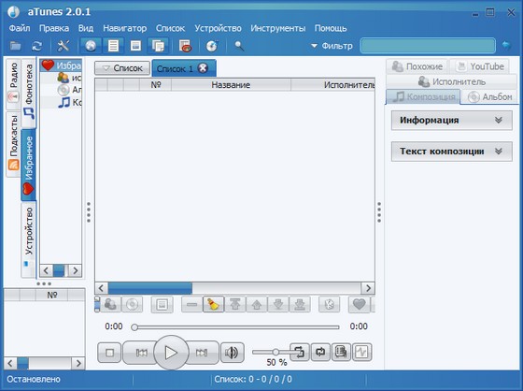Viewport: 523px width, 391px height.
Task: Mute sound with speaker button
Action: [232, 353]
